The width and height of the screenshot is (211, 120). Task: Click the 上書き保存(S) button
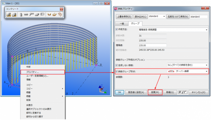(x=124, y=16)
